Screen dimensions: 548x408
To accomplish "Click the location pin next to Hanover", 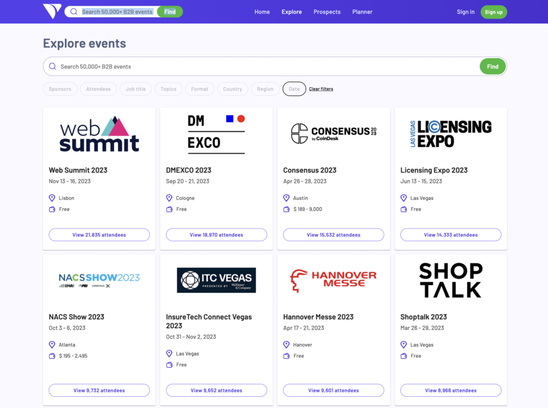I will click(x=285, y=344).
